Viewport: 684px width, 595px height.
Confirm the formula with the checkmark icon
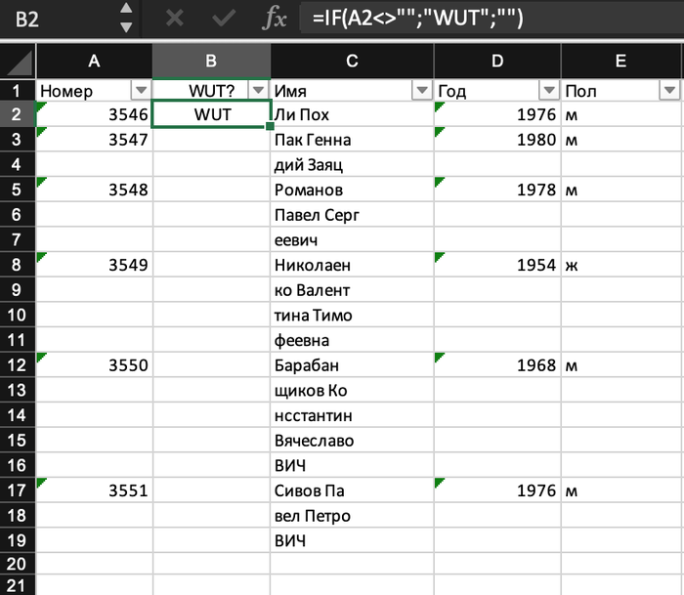(224, 19)
